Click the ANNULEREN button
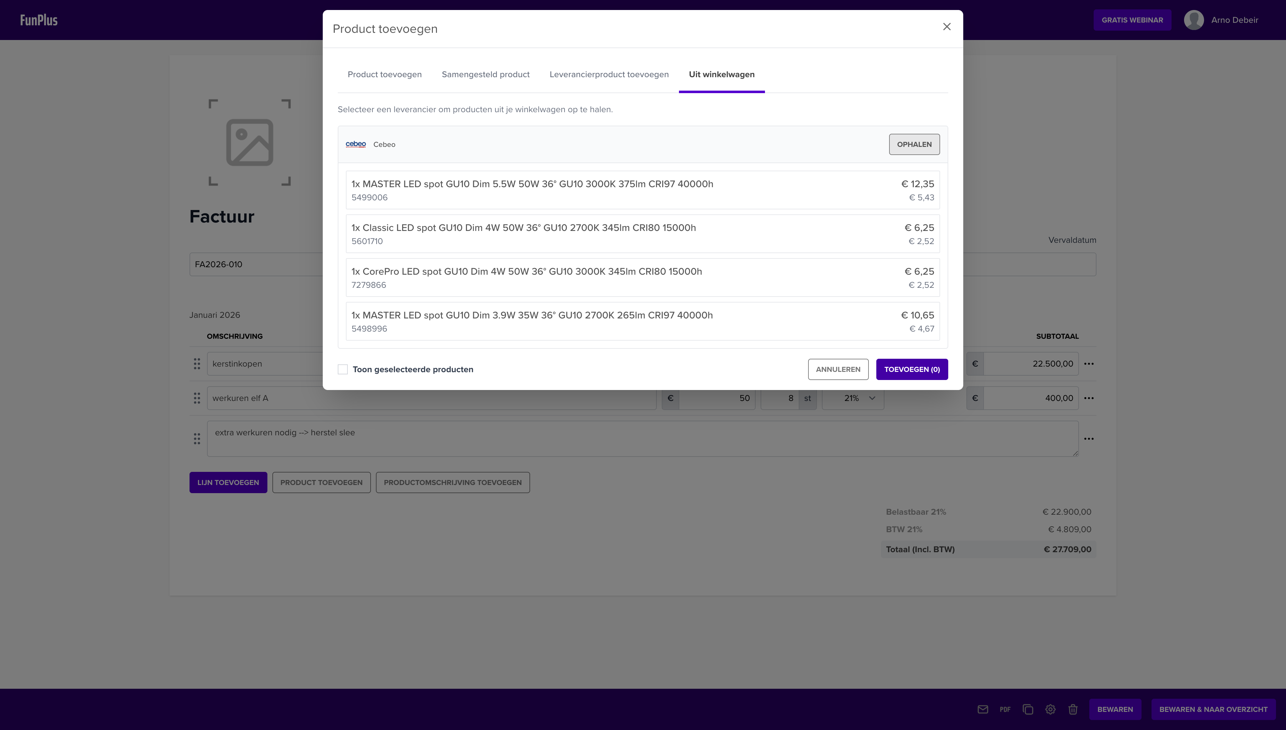The image size is (1286, 730). 838,369
